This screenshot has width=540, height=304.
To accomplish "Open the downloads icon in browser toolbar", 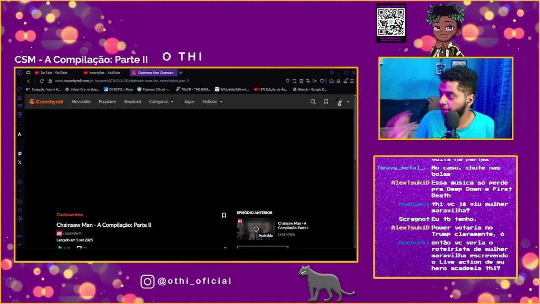I will (x=345, y=81).
